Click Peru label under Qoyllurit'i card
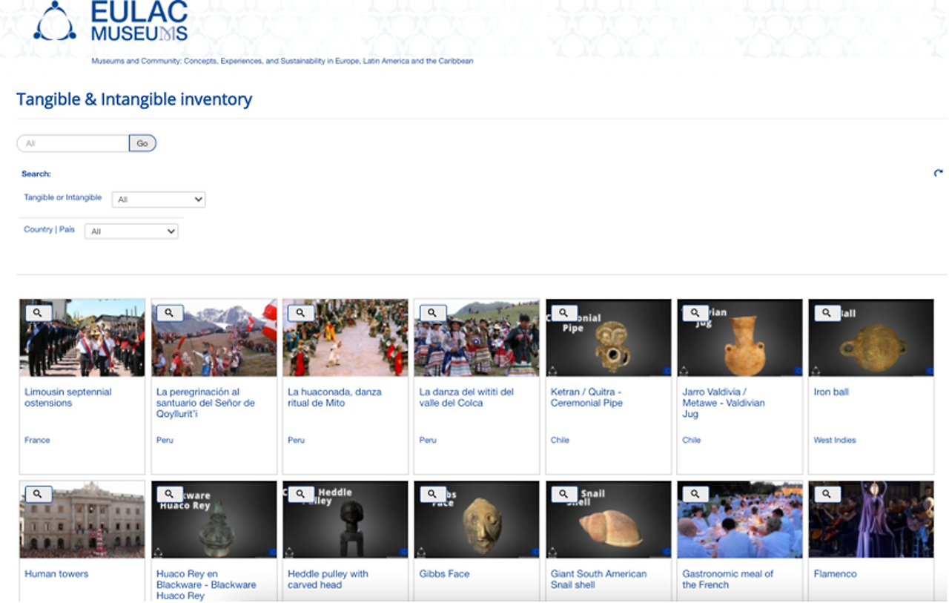Image resolution: width=949 pixels, height=603 pixels. 165,441
